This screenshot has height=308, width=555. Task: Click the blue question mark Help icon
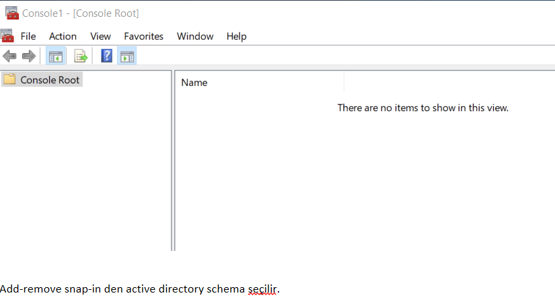click(106, 56)
